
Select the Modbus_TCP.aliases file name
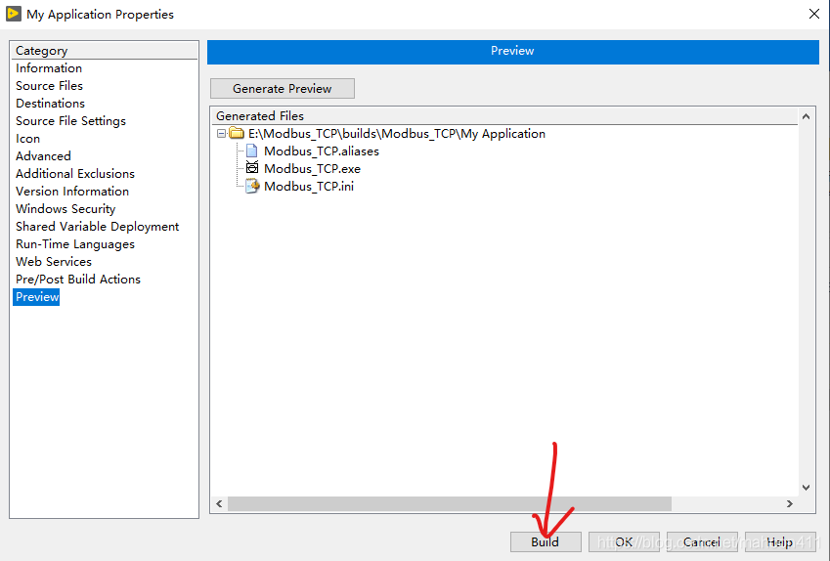pos(322,151)
